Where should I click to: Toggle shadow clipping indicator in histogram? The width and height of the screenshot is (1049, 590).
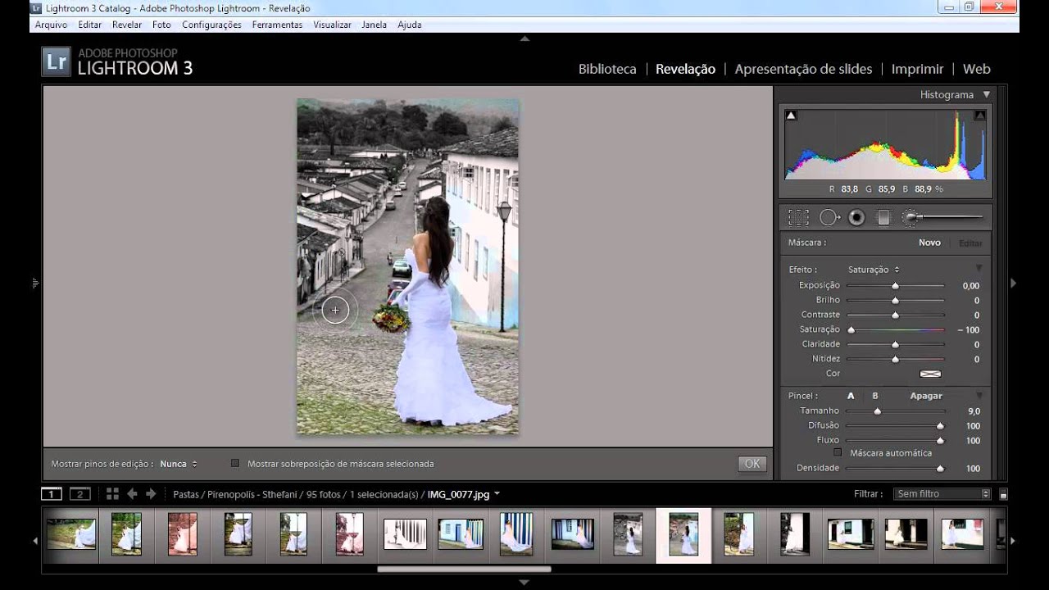(x=791, y=116)
